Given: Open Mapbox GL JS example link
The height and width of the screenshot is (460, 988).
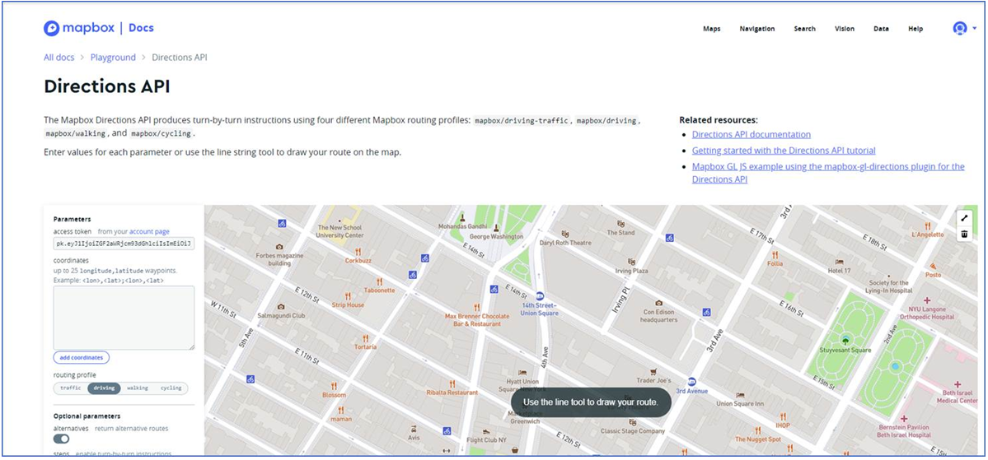Looking at the screenshot, I should coord(828,173).
